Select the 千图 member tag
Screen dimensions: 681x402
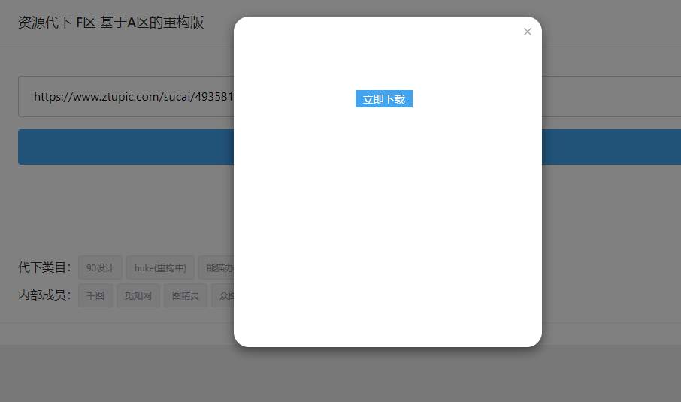tap(95, 295)
